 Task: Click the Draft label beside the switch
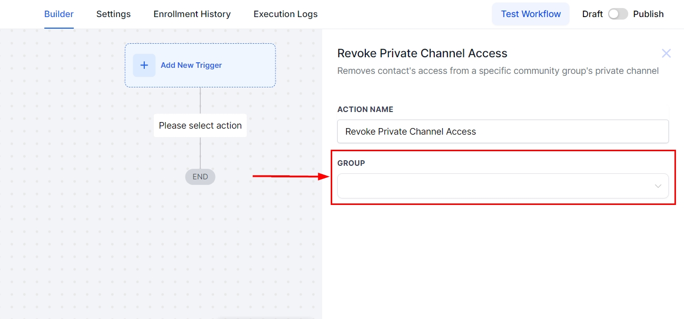[592, 14]
